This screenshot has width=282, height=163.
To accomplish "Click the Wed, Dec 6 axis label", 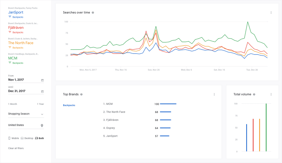I will click(x=186, y=70).
